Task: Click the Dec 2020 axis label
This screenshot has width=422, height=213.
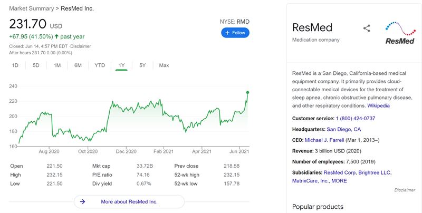Action: point(126,151)
